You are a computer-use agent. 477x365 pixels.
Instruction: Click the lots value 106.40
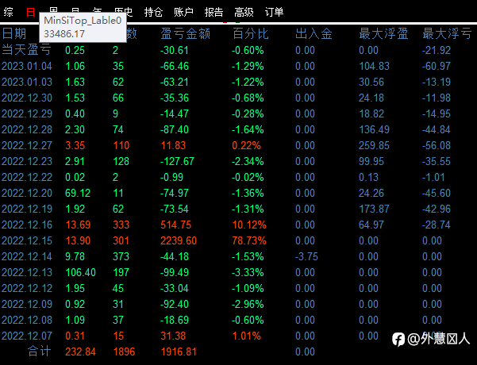point(81,272)
